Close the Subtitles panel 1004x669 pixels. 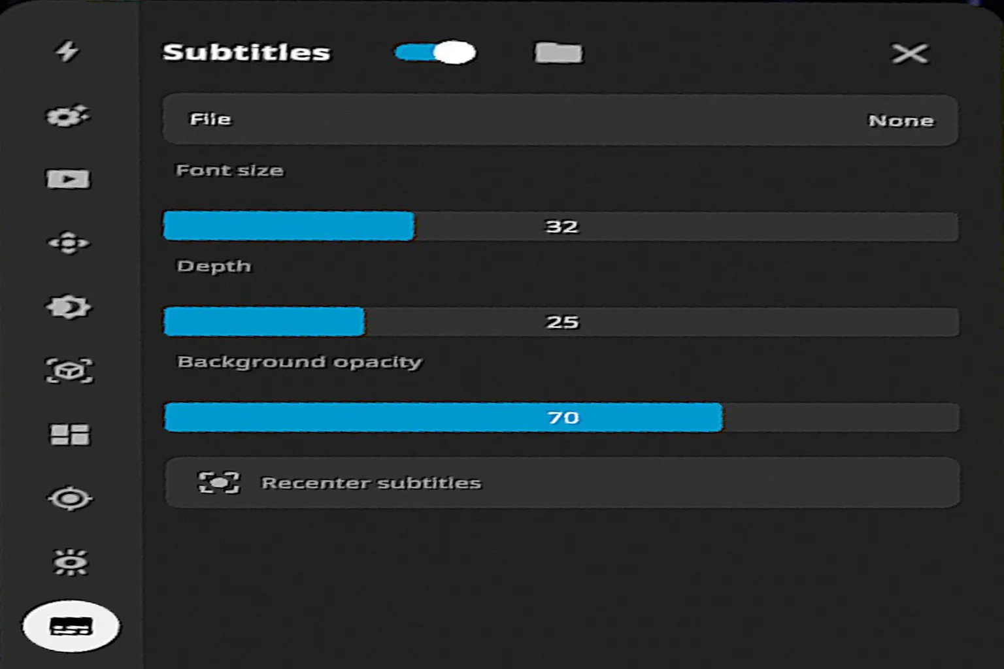[x=910, y=54]
